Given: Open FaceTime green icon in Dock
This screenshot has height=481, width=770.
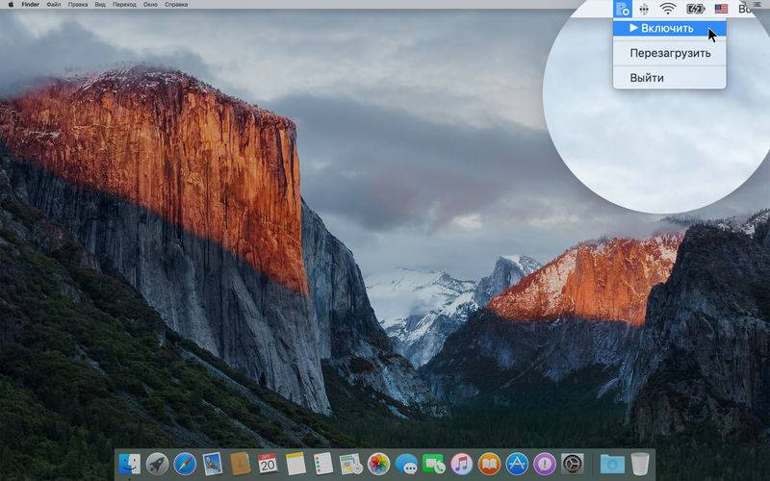Looking at the screenshot, I should point(434,464).
